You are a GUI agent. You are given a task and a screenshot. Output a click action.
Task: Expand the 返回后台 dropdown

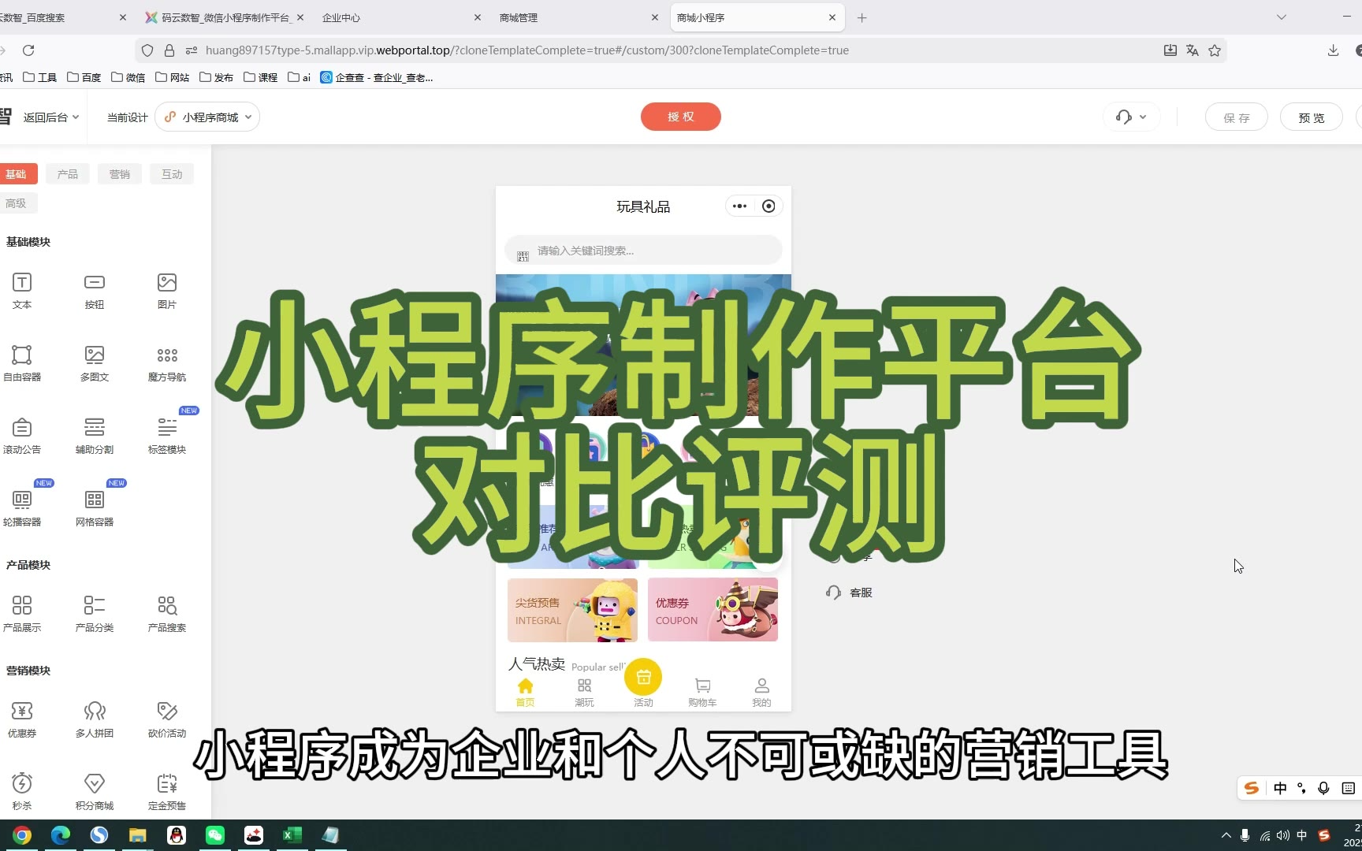coord(50,117)
